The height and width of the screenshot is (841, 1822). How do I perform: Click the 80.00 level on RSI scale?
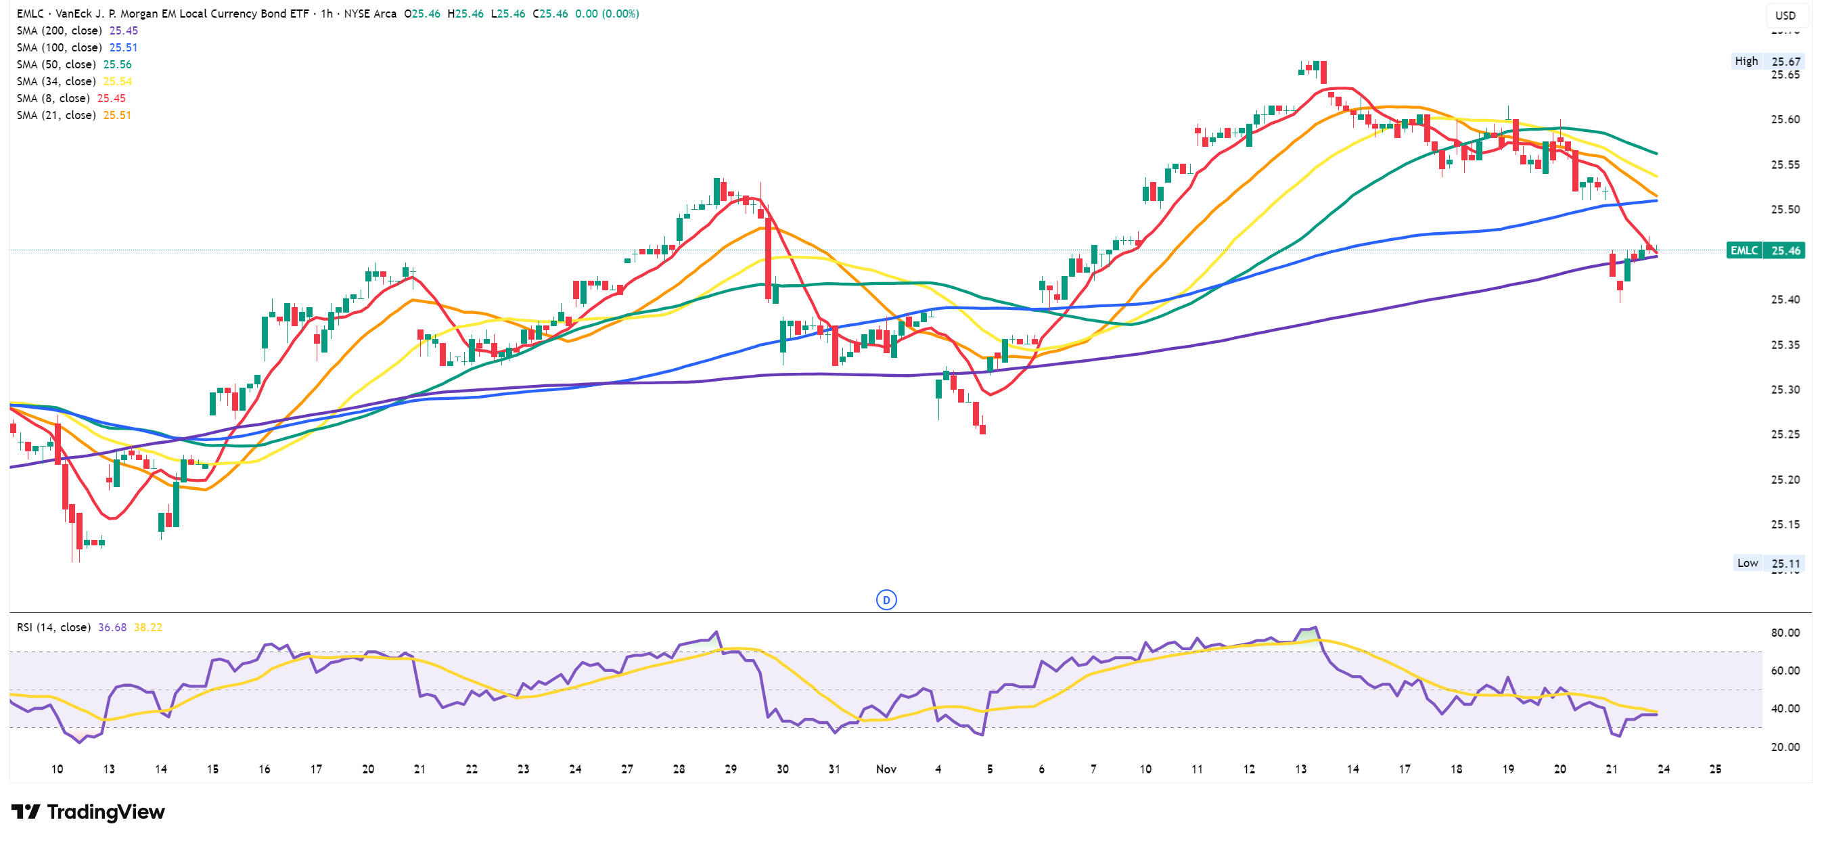[x=1785, y=633]
